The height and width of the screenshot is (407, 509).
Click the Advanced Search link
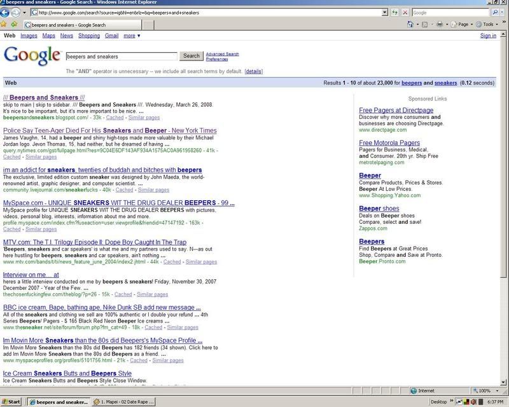click(x=222, y=54)
